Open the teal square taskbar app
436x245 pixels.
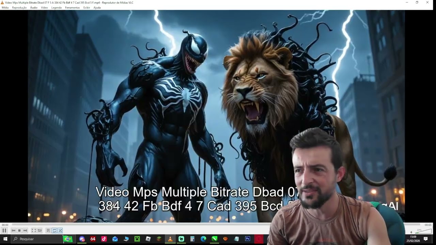[x=181, y=239]
